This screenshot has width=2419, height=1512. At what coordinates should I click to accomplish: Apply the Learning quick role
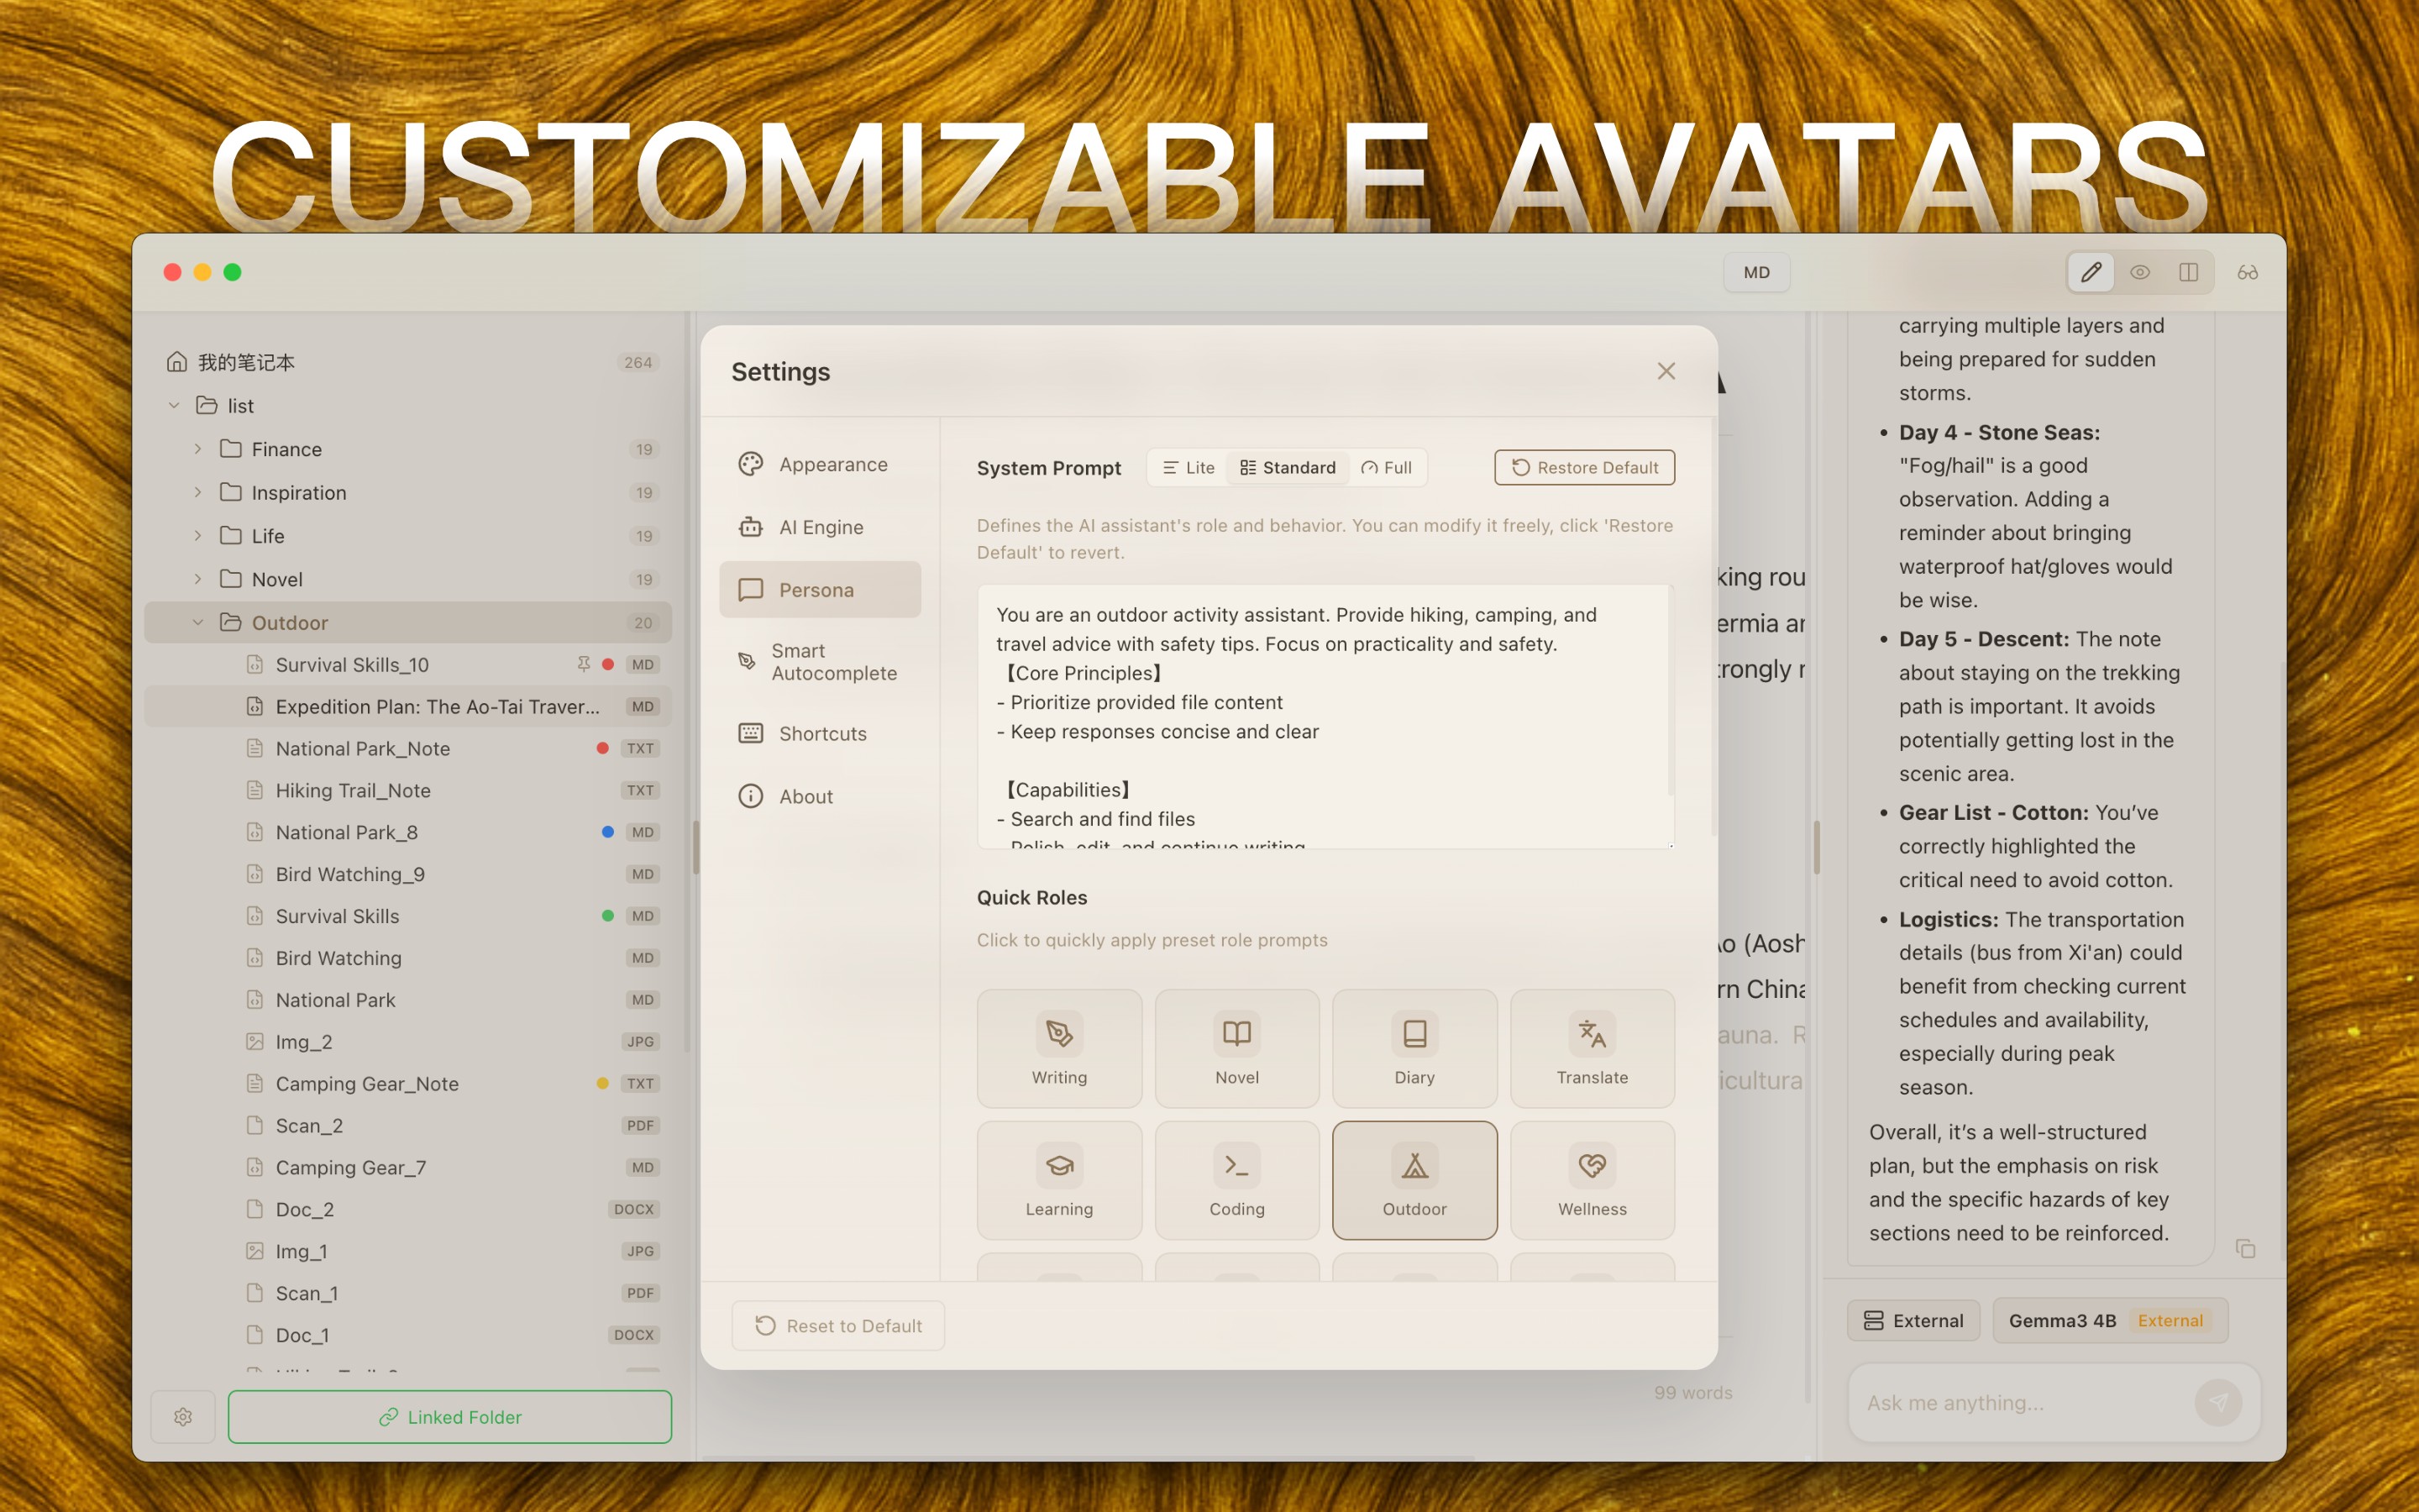pos(1058,1180)
